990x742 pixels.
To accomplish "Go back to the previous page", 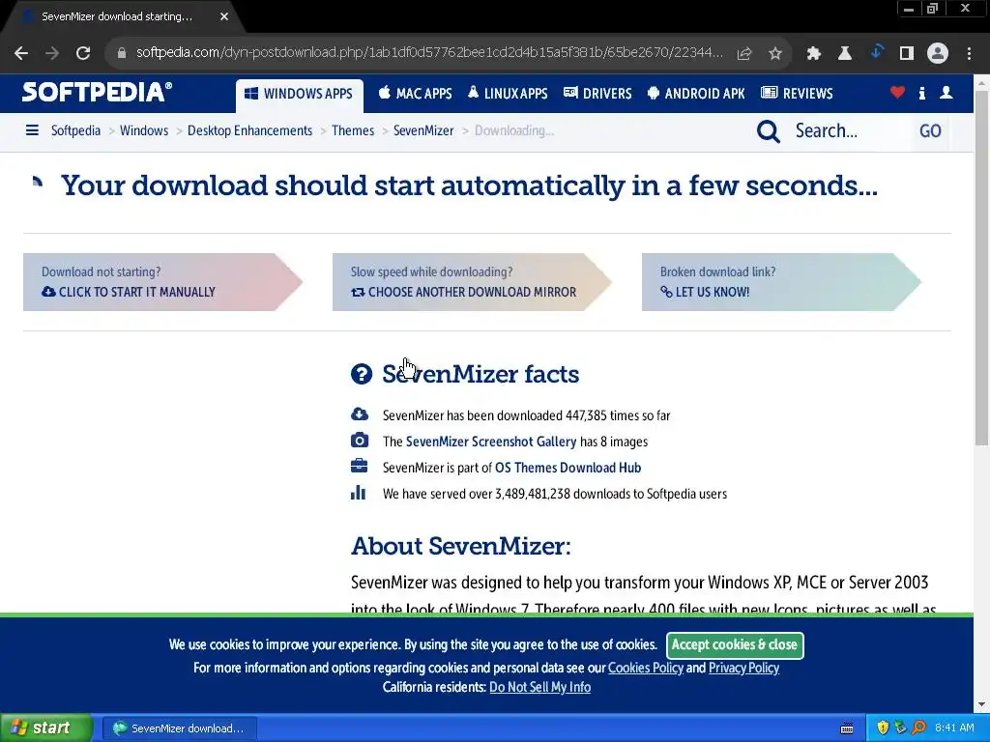I will point(21,53).
